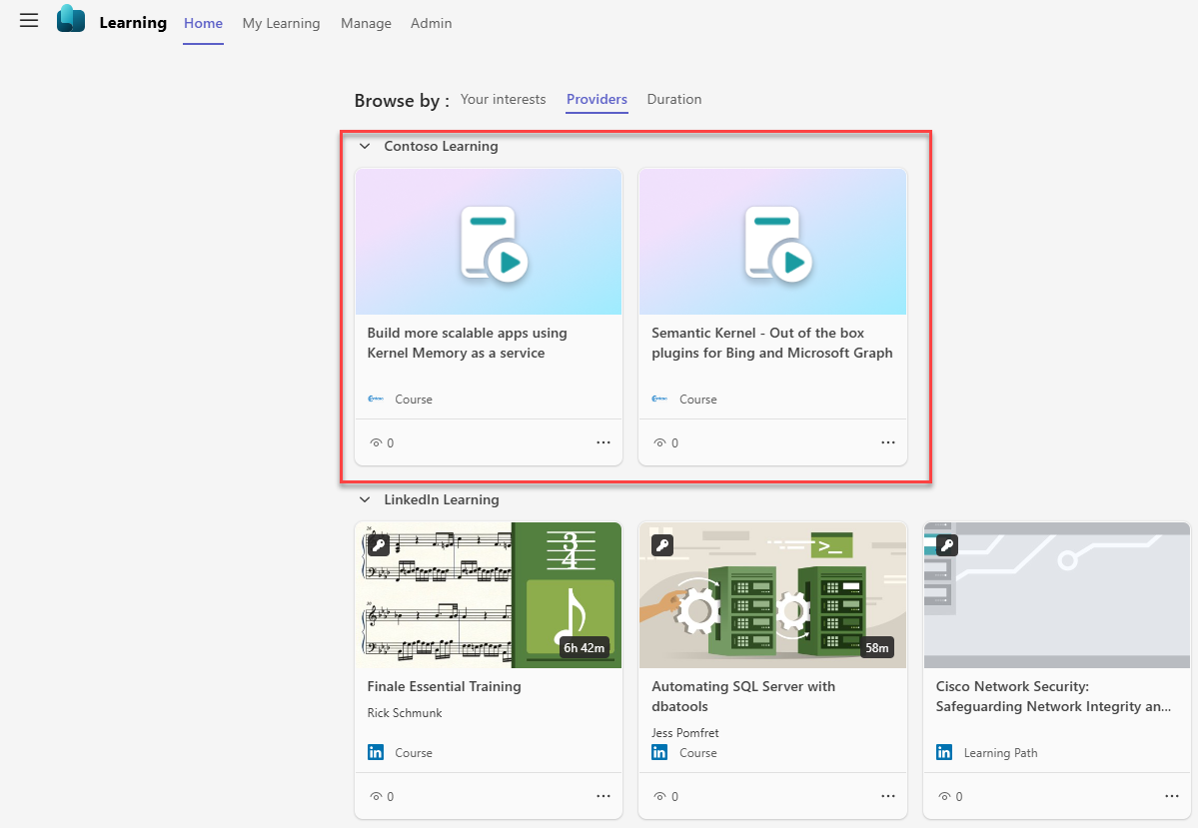Collapse the LinkedIn Learning section
Viewport: 1198px width, 828px height.
(x=366, y=499)
